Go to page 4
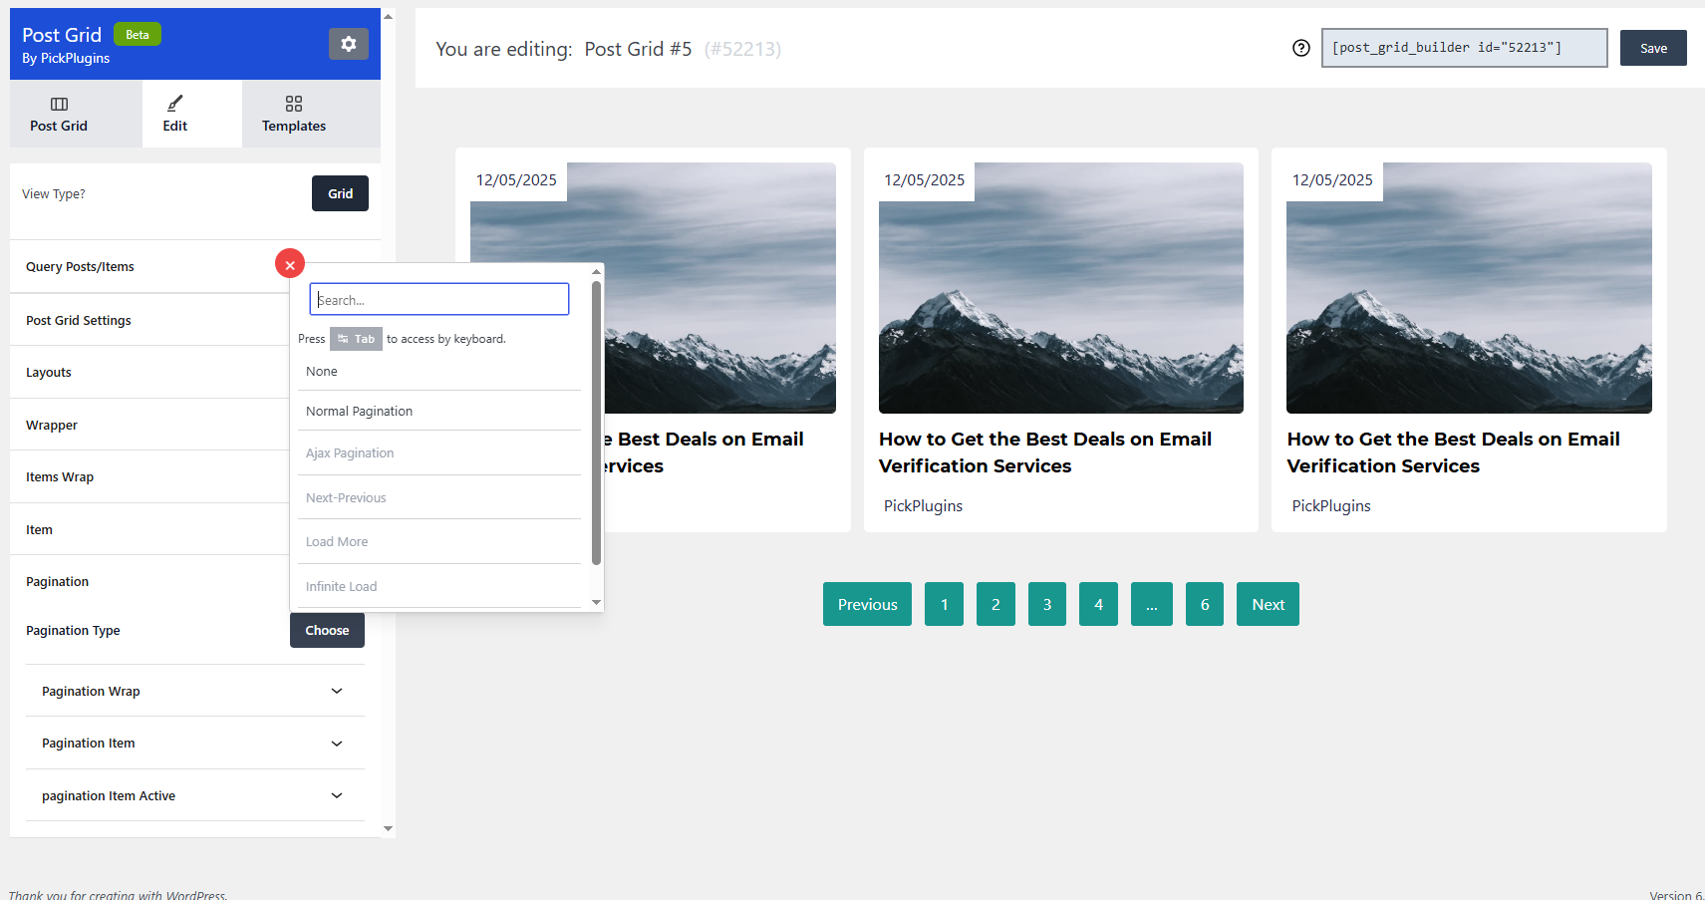The image size is (1705, 900). [x=1098, y=604]
